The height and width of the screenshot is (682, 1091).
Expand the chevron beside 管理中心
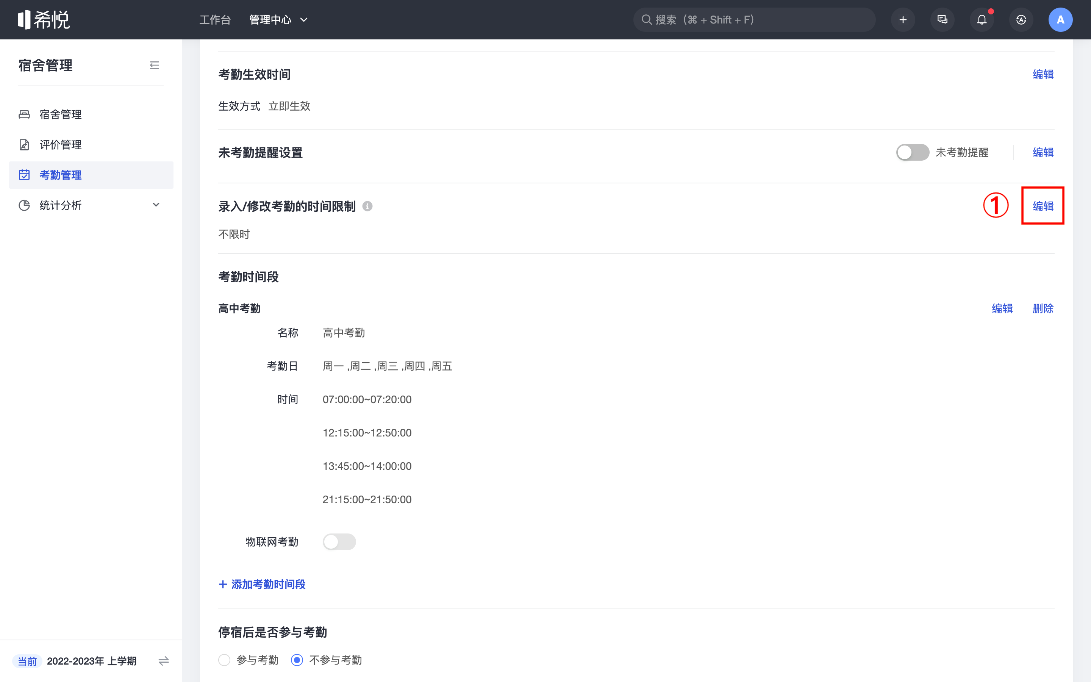pos(304,20)
